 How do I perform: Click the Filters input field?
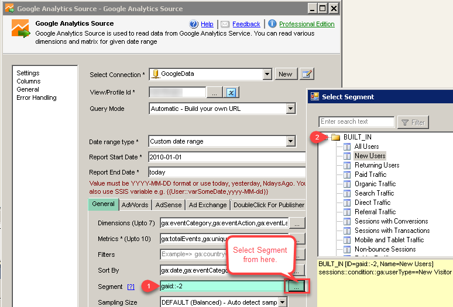click(193, 254)
